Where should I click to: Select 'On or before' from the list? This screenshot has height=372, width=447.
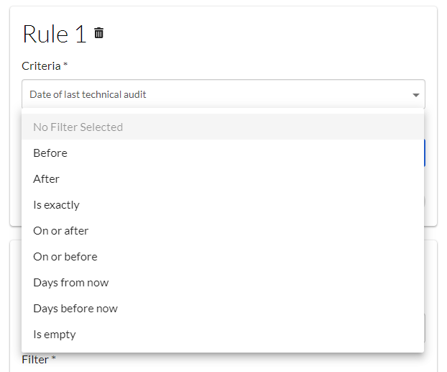[x=65, y=257]
